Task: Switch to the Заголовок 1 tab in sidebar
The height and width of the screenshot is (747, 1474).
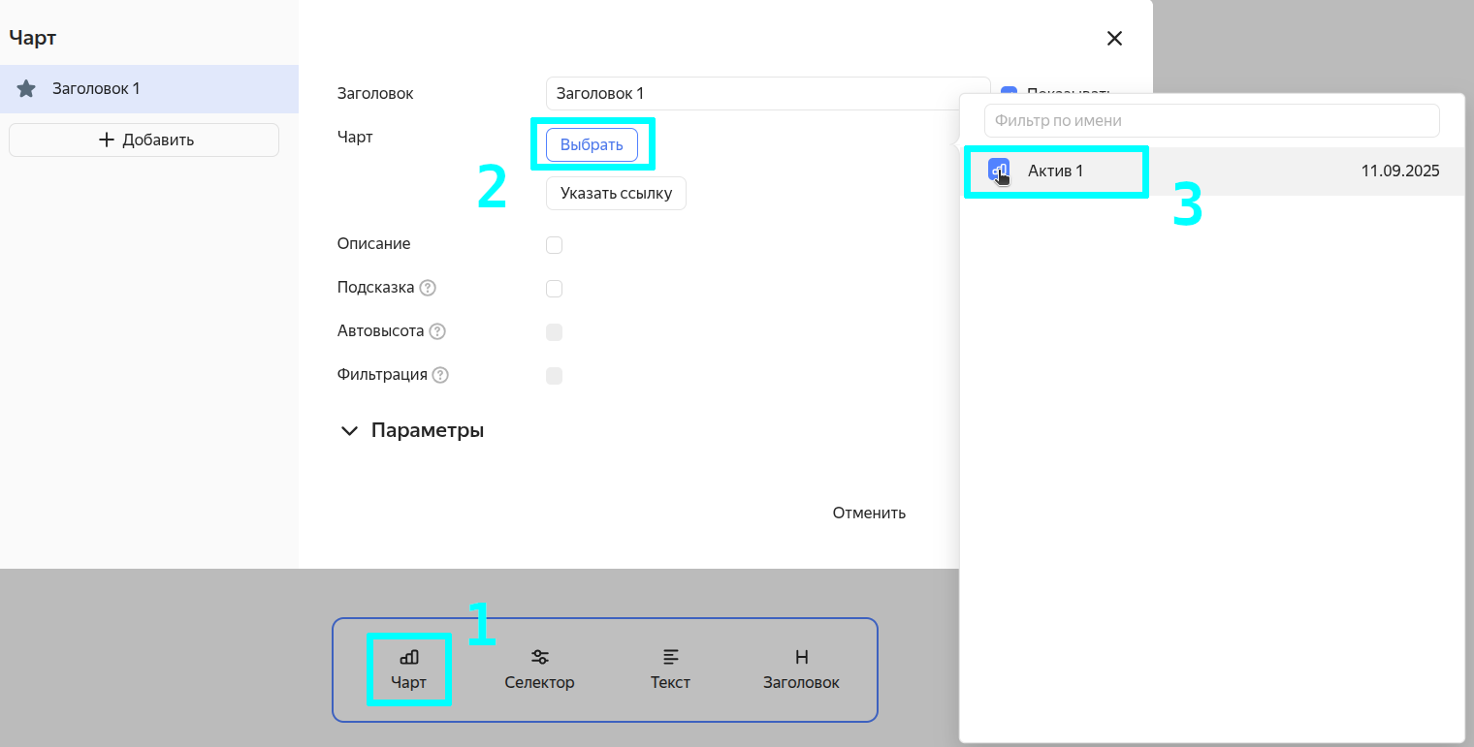Action: tap(96, 89)
